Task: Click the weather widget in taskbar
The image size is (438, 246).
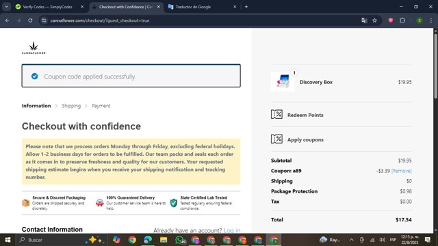Action: click(x=330, y=240)
